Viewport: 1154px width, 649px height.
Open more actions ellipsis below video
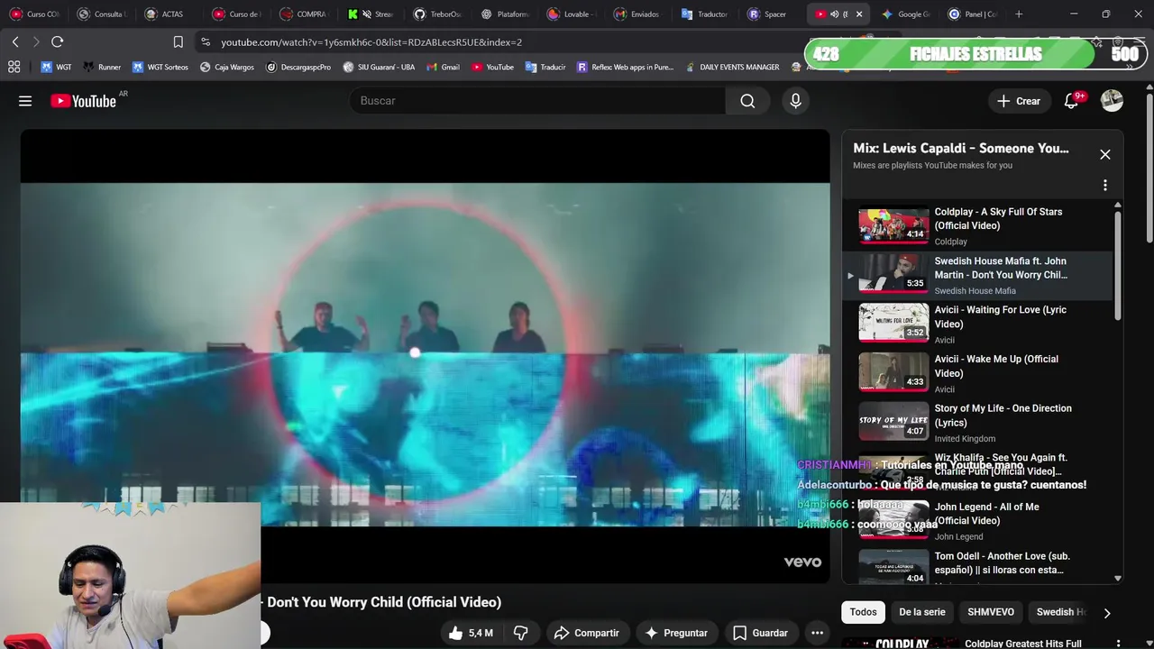pyautogui.click(x=817, y=633)
